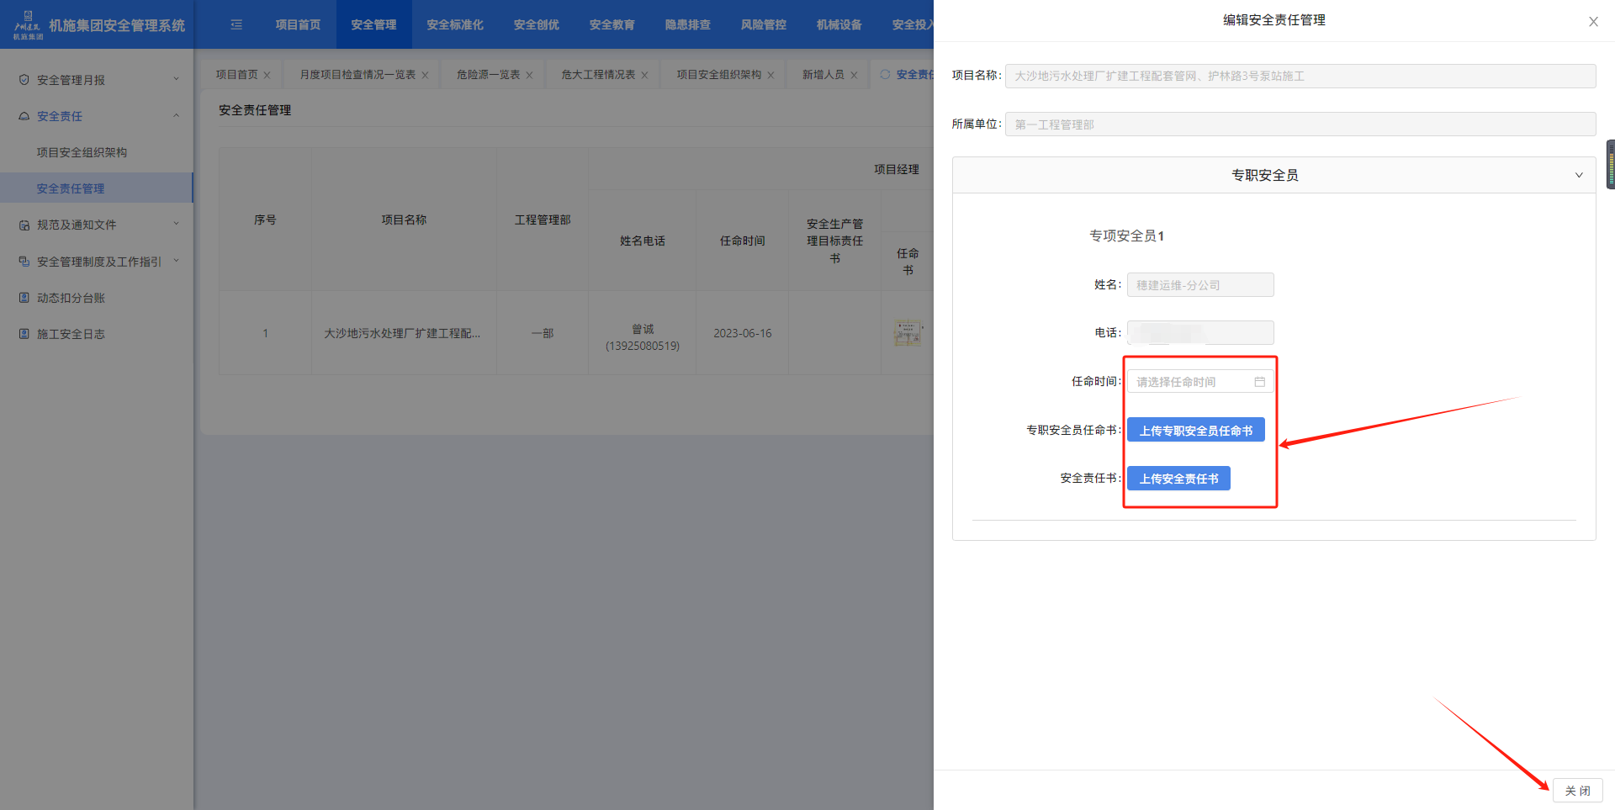The width and height of the screenshot is (1615, 810).
Task: Click 上传专职安全员任命书 upload button
Action: click(1195, 431)
